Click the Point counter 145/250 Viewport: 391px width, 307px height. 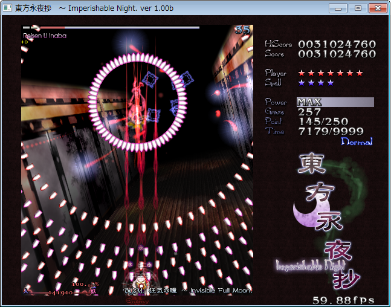coord(323,121)
